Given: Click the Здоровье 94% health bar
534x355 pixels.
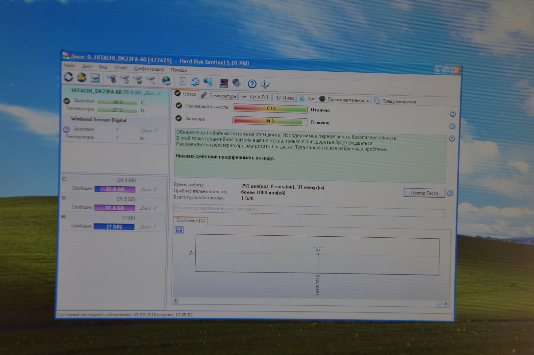Looking at the screenshot, I should [270, 121].
